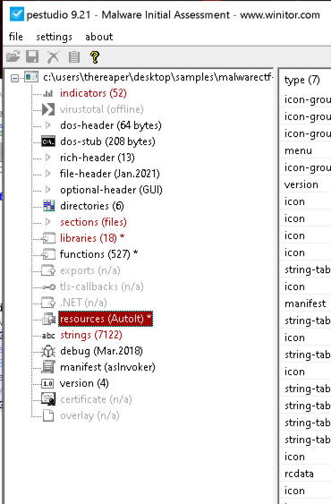Expand the sections node arrow
331x504 pixels.
point(48,222)
